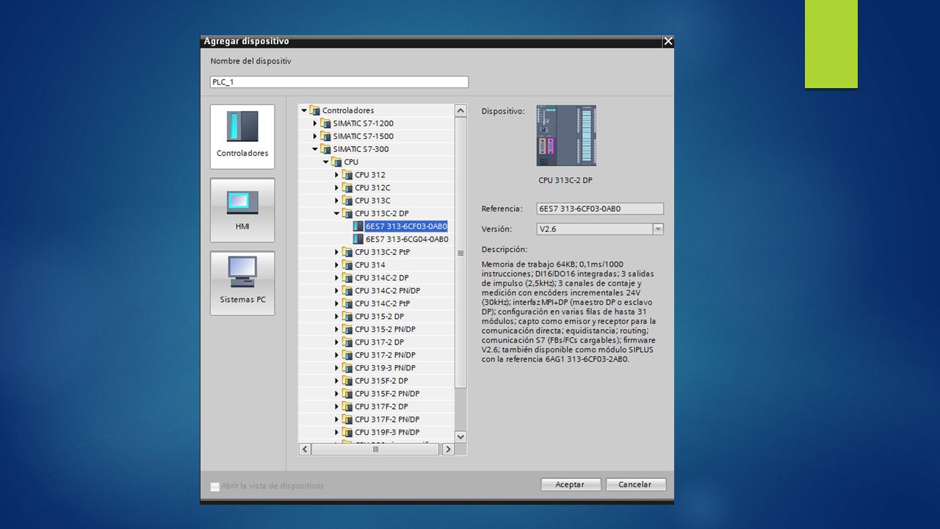Click the folder icon beside Controladores tree root
Screen dimensions: 940x529
pyautogui.click(x=315, y=110)
